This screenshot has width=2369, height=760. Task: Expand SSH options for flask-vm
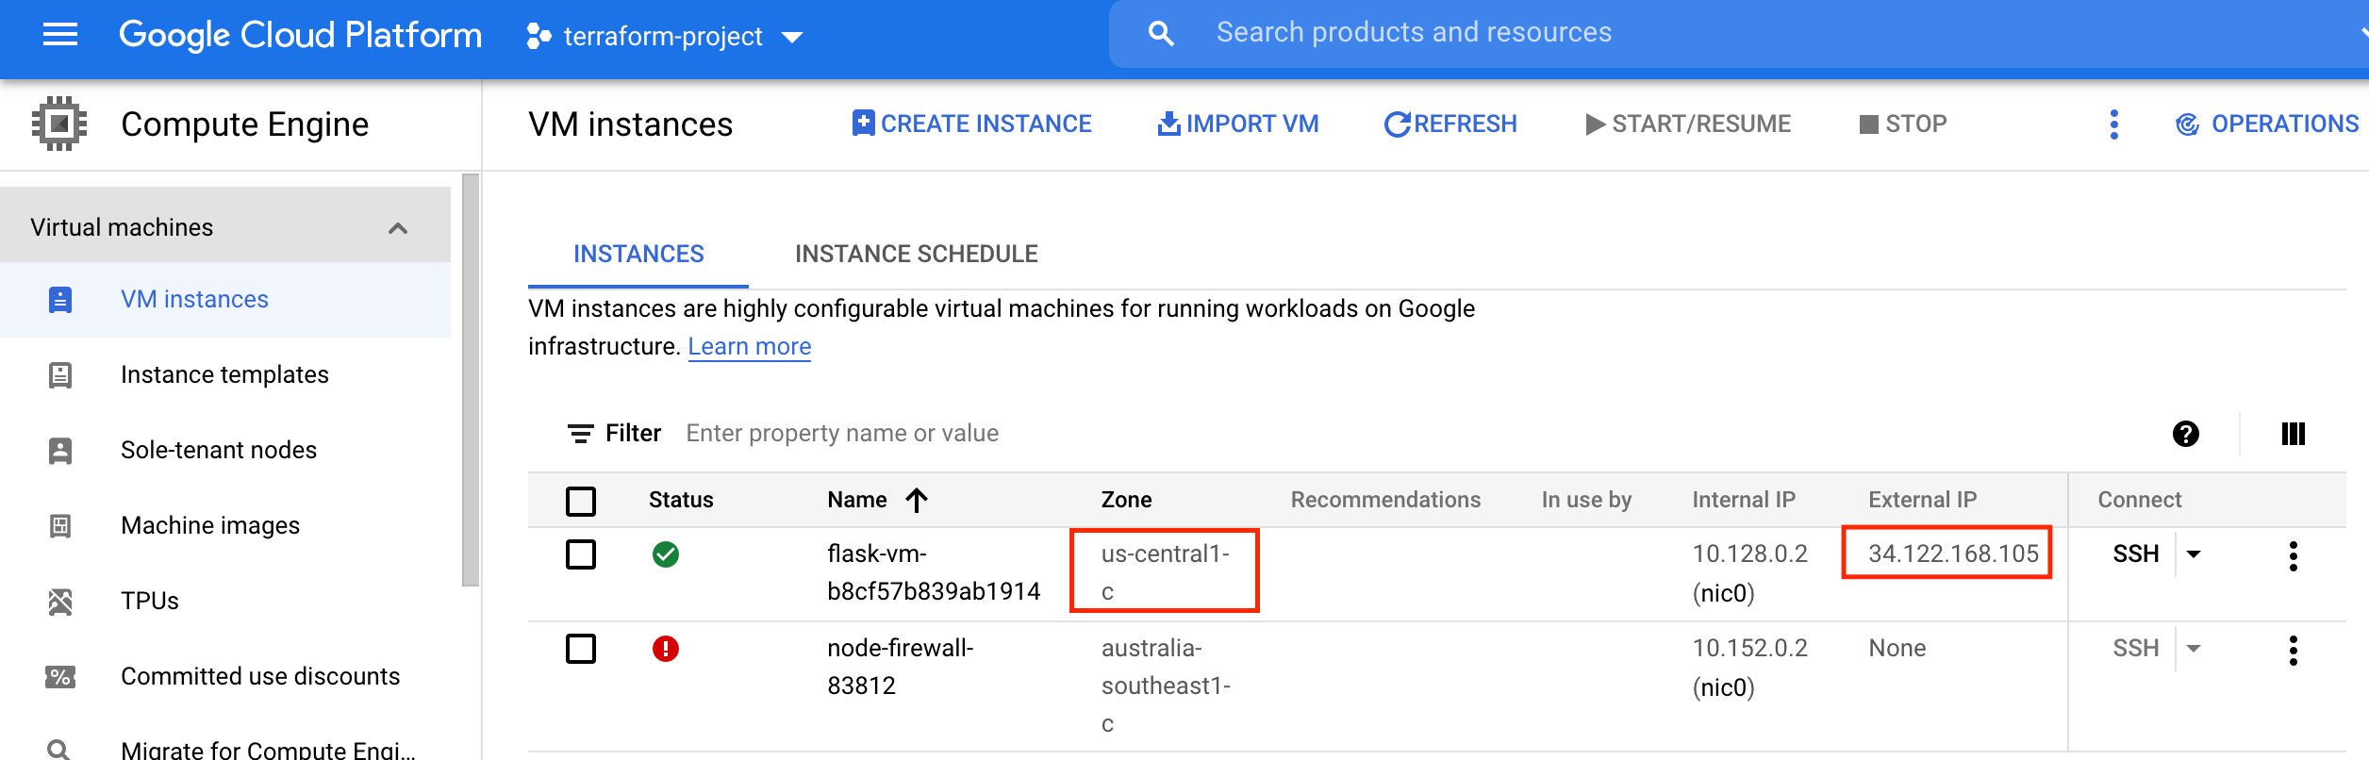point(2194,554)
